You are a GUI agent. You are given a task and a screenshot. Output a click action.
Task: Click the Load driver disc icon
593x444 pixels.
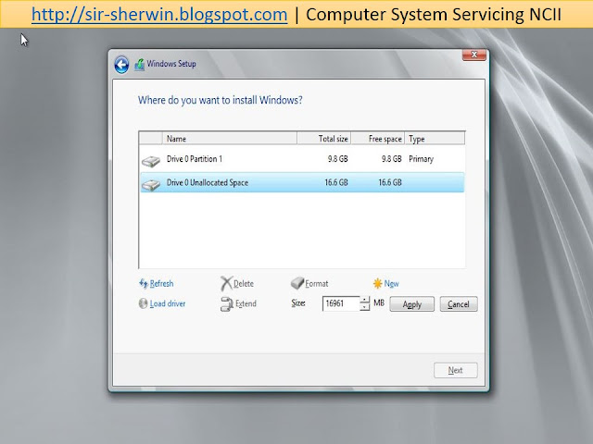tap(143, 303)
